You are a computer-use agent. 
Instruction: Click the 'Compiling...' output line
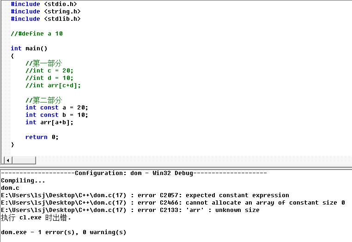click(x=23, y=181)
